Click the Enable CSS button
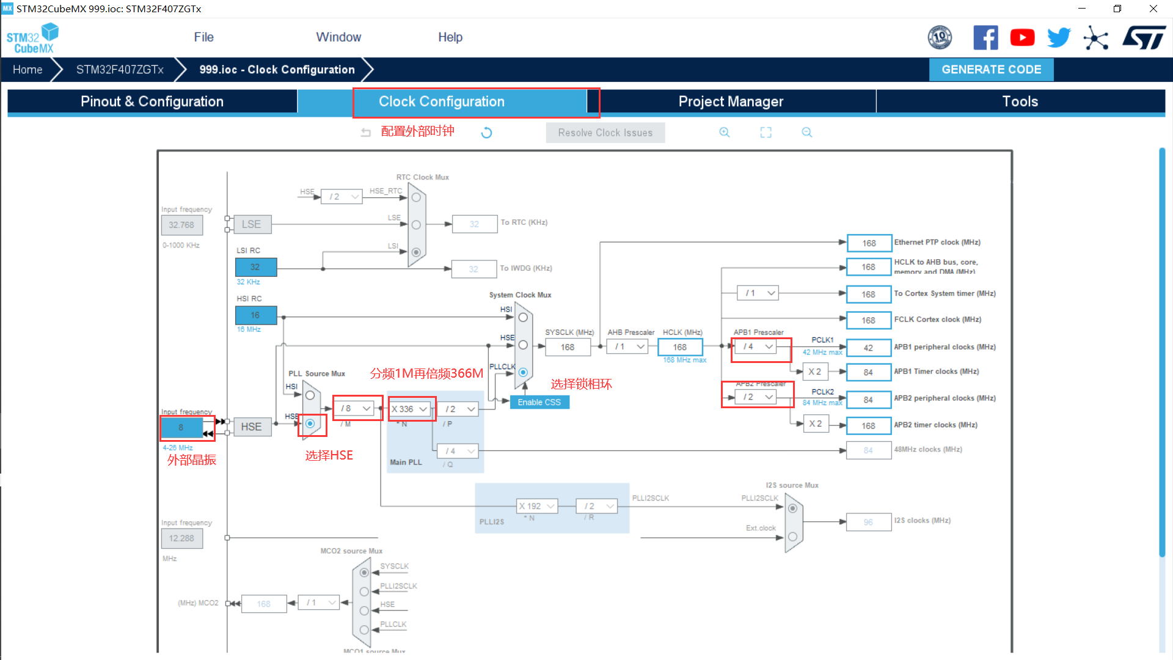The width and height of the screenshot is (1173, 660). pyautogui.click(x=539, y=402)
